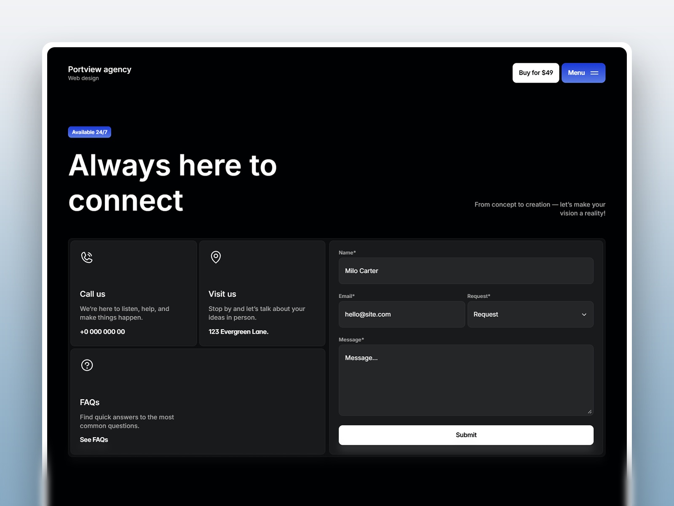
Task: Click the Portview agency logo text
Action: click(x=100, y=69)
